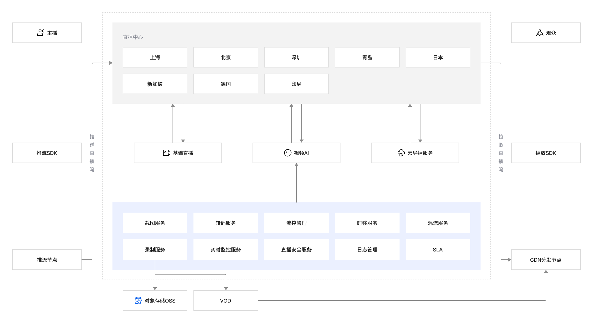Click the face icon beside 视频AI
This screenshot has width=593, height=323.
(x=288, y=153)
